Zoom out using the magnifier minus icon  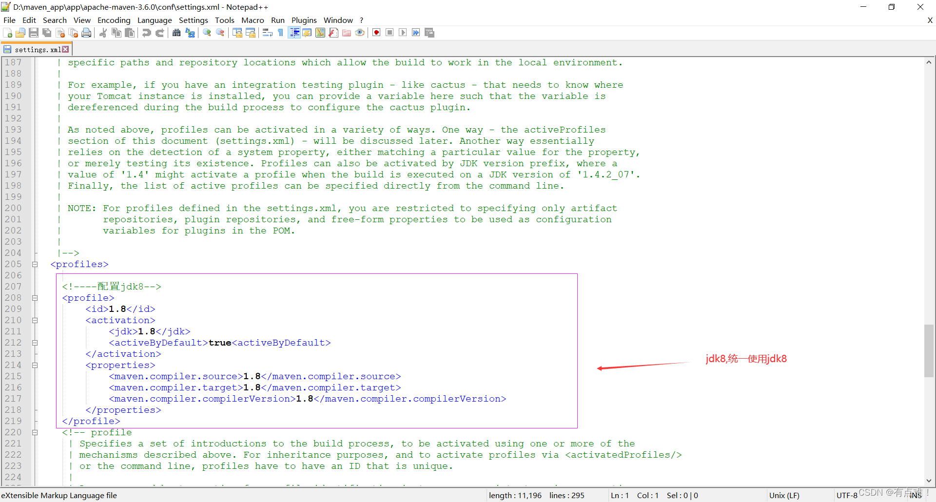click(220, 33)
